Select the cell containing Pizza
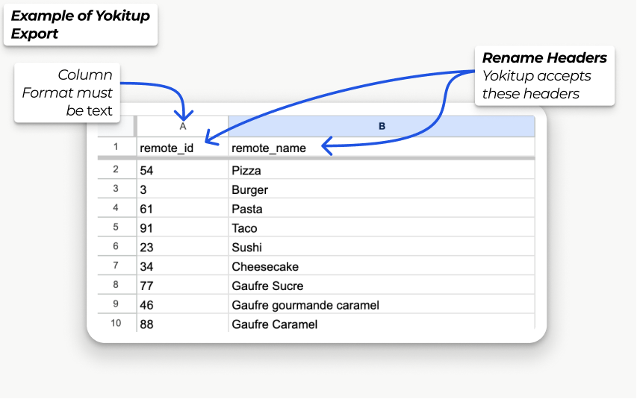The width and height of the screenshot is (637, 399). (x=382, y=170)
